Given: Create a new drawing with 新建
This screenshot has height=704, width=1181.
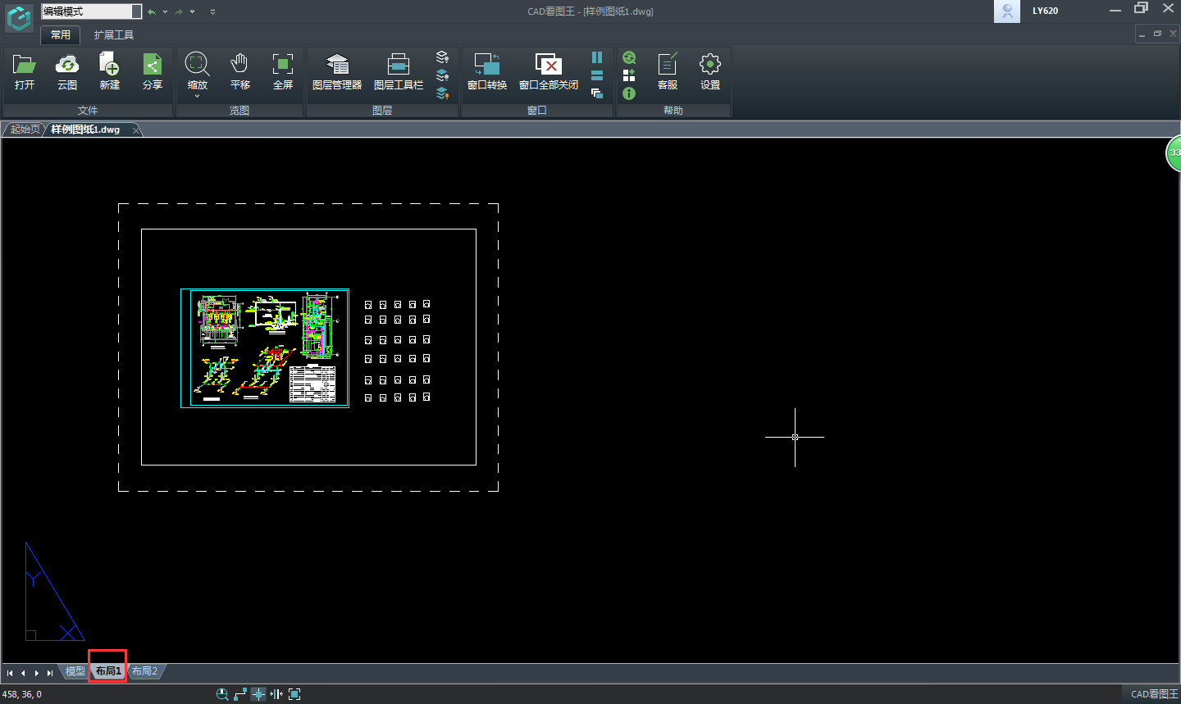Looking at the screenshot, I should coord(110,71).
